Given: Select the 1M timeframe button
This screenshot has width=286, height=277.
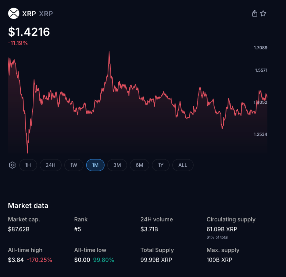Looking at the screenshot, I should (x=95, y=165).
